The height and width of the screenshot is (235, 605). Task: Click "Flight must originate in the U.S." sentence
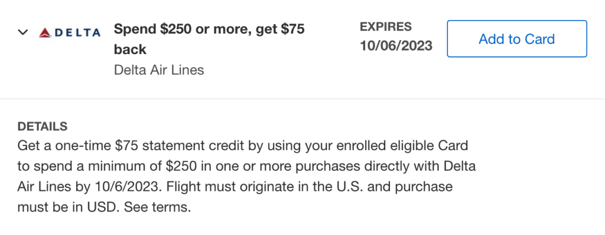click(246, 187)
